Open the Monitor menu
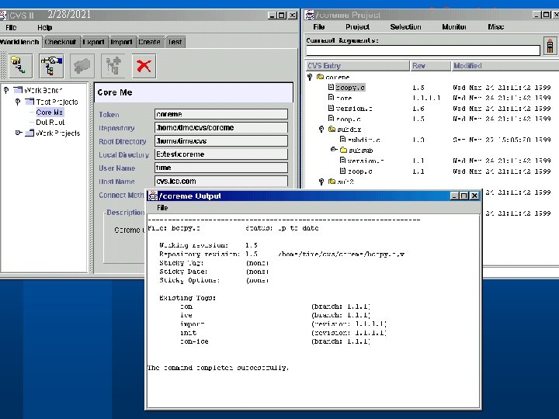 [x=454, y=26]
